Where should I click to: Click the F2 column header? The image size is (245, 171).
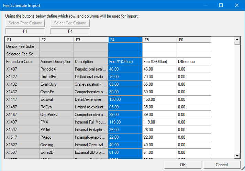[x=56, y=40]
